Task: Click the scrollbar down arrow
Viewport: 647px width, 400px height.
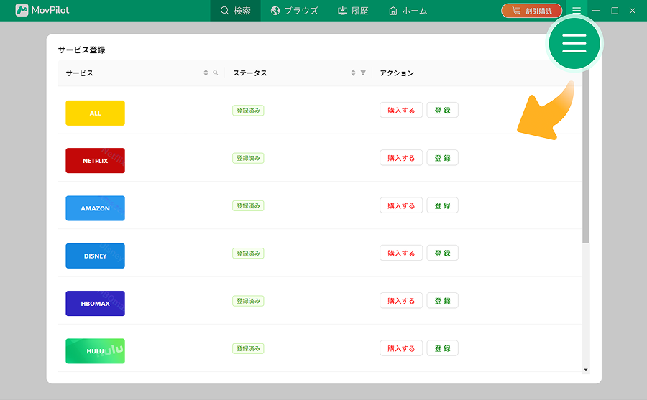Action: [586, 370]
